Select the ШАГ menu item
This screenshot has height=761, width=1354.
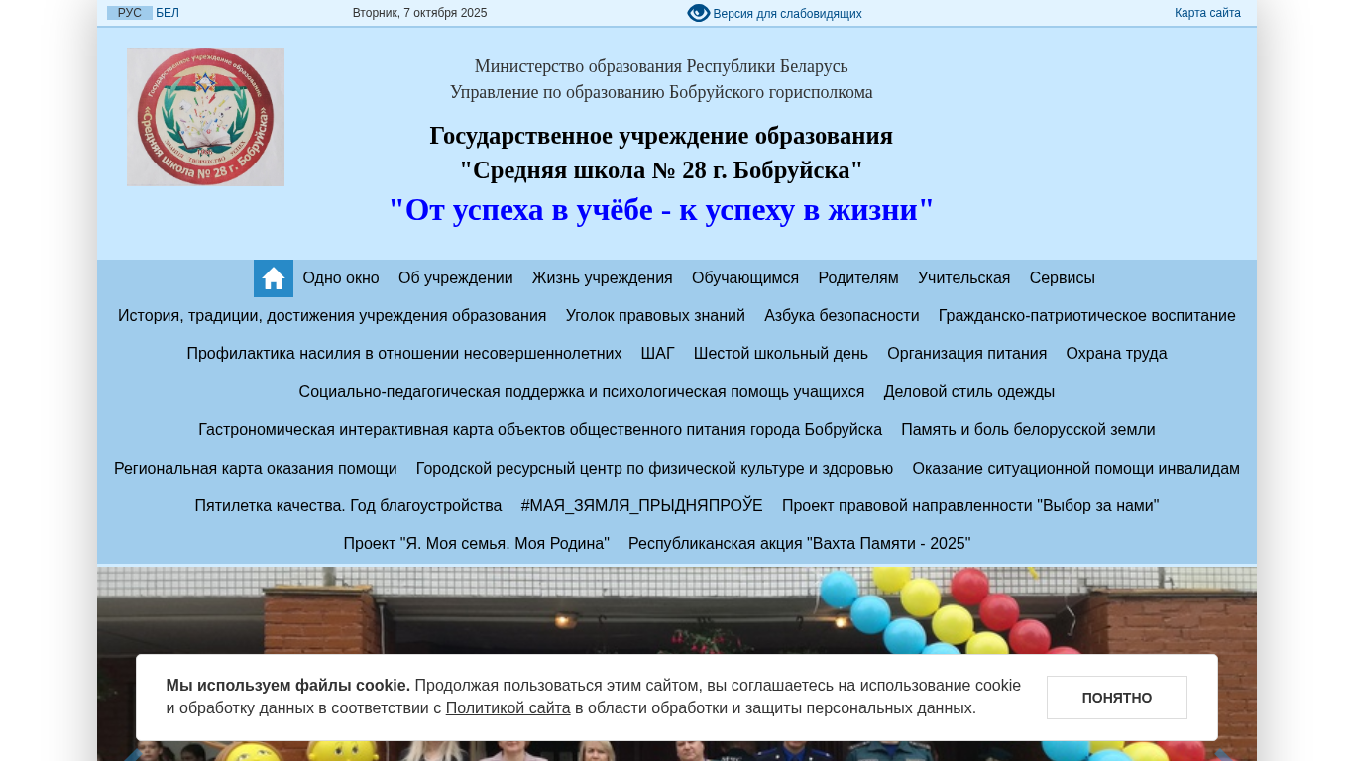pyautogui.click(x=657, y=354)
